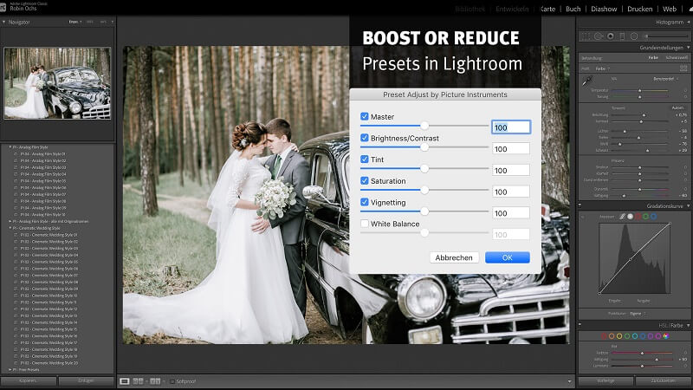693x390 pixels.
Task: Collapse the Cinematic Wedding Style folder
Action: pos(10,228)
